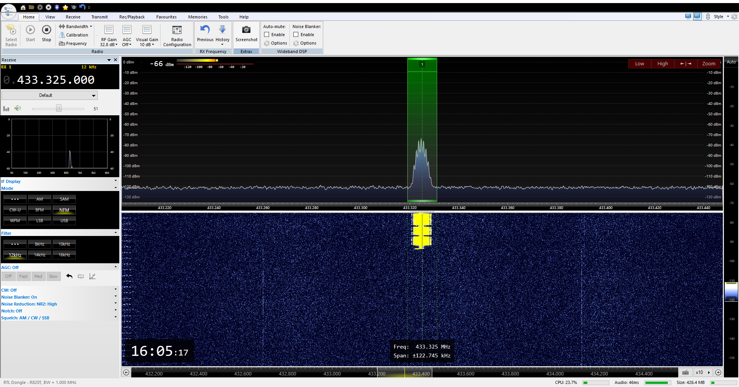Viewport: 739px width, 387px height.
Task: Open the Default profile dropdown
Action: [50, 95]
